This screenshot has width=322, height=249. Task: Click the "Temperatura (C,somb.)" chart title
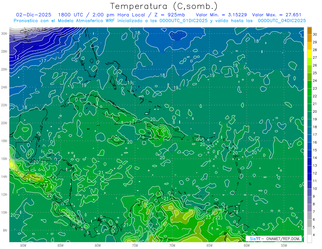(x=164, y=6)
